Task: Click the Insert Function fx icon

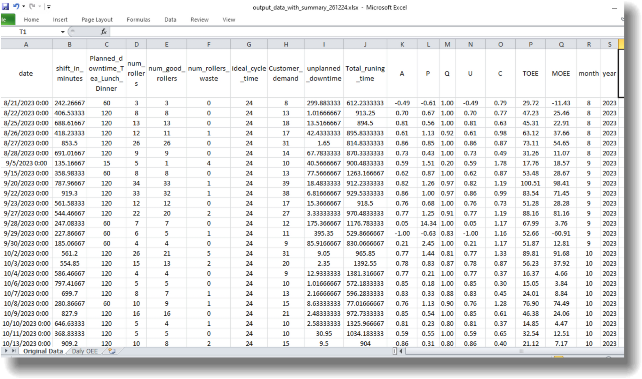Action: 103,32
